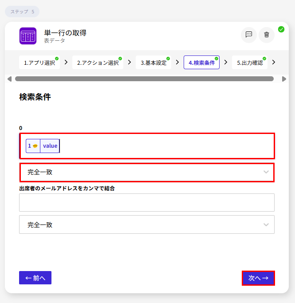This screenshot has width=295, height=303.
Task: Click left arrow of tab scrollbar
Action: tap(9, 79)
